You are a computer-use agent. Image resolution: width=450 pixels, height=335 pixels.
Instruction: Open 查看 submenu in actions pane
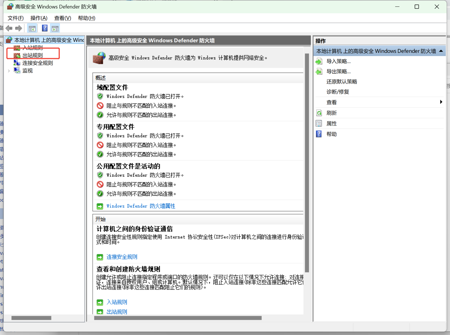click(x=331, y=102)
